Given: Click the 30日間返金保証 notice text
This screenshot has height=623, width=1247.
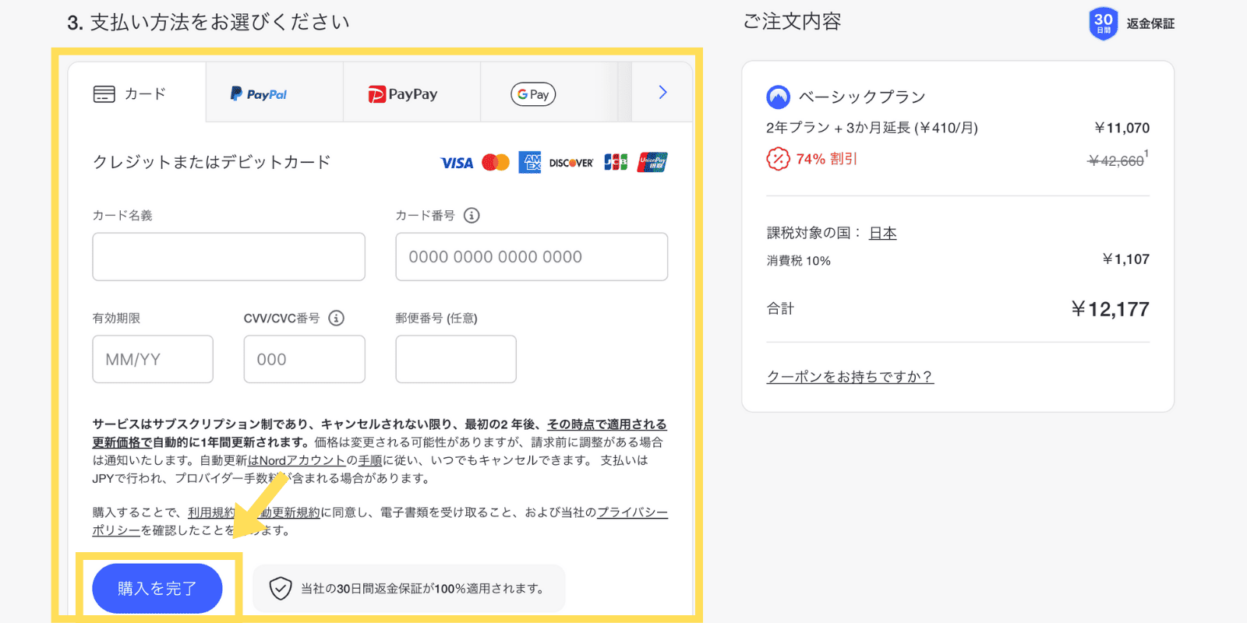Looking at the screenshot, I should click(423, 589).
